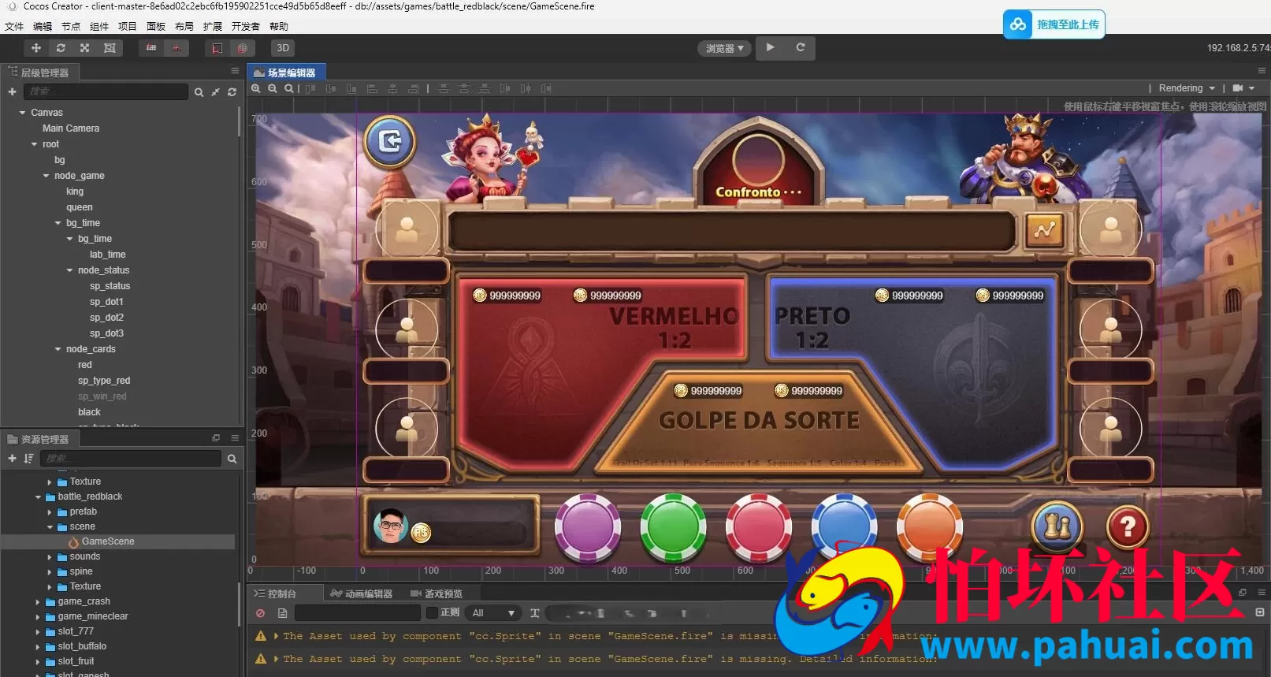1271x677 pixels.
Task: Click the hierarchy search magnifier icon
Action: [x=199, y=92]
